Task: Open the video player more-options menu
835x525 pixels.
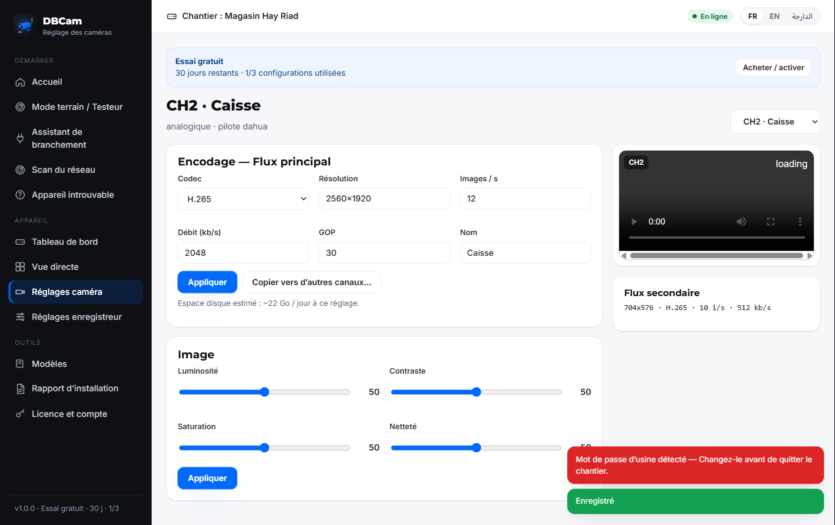Action: point(800,222)
